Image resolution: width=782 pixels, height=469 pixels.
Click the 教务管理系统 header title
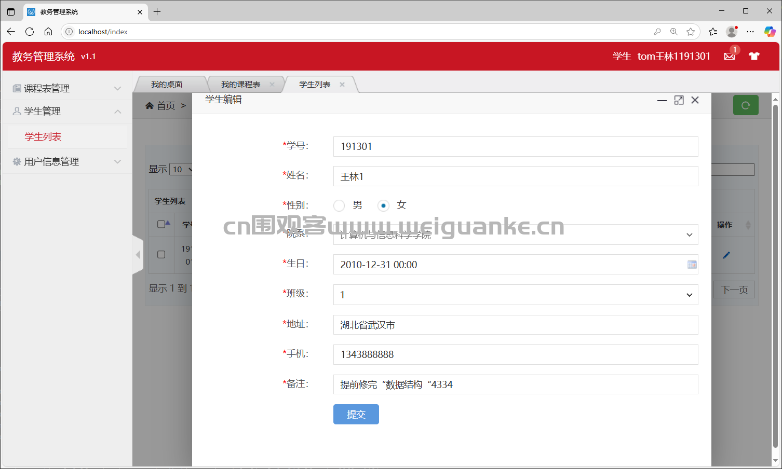pos(44,56)
